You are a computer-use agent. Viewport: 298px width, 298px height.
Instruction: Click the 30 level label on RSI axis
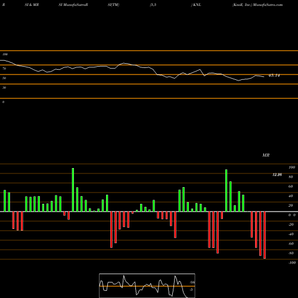point(4,88)
